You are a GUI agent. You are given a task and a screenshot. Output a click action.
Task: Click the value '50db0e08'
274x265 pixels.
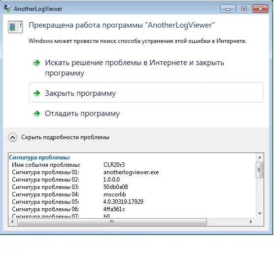pos(115,187)
